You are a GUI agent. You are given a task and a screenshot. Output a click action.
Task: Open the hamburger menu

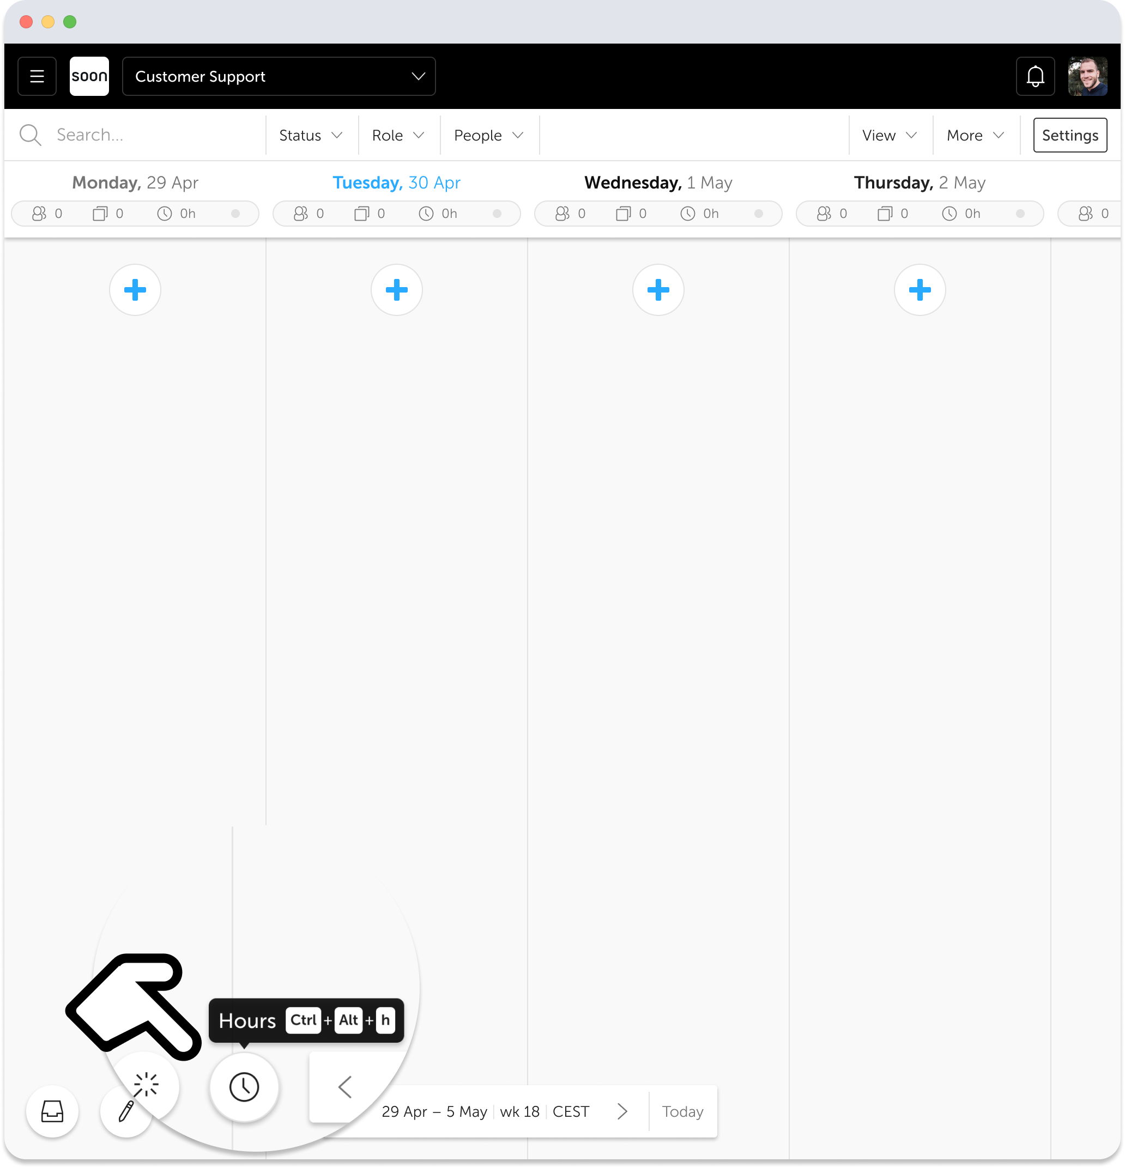[x=37, y=76]
